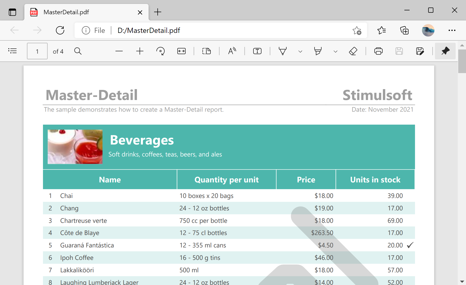Screen dimensions: 466x285
Task: Click the Name column header
Action: pyautogui.click(x=110, y=180)
